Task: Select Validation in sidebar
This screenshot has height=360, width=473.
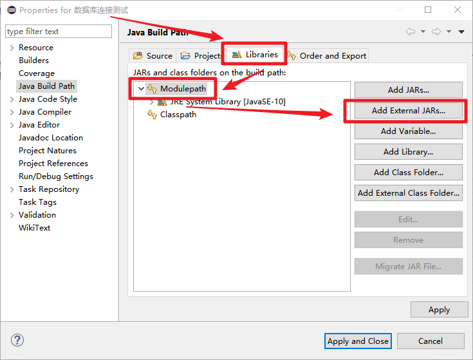Action: [x=37, y=215]
